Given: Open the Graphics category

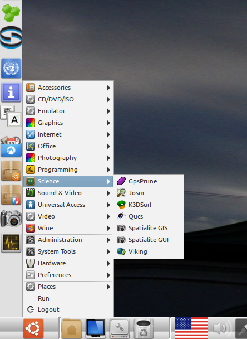Looking at the screenshot, I should [68, 123].
